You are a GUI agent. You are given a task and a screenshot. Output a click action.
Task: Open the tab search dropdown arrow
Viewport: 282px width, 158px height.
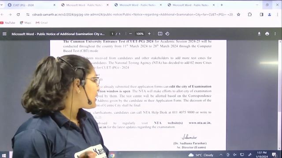click(x=2, y=5)
